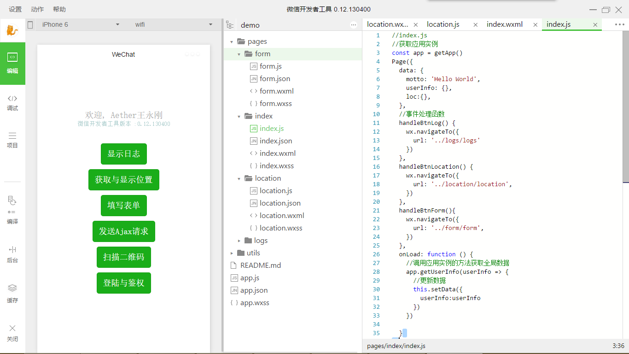The width and height of the screenshot is (629, 354).
Task: Open the 编辑 editor sidebar section
Action: (x=12, y=64)
